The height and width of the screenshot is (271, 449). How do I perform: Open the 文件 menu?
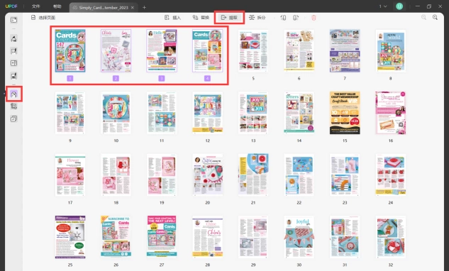coord(35,6)
